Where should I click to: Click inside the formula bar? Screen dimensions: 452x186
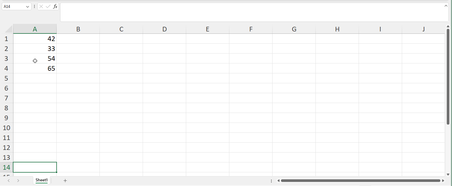point(204,12)
